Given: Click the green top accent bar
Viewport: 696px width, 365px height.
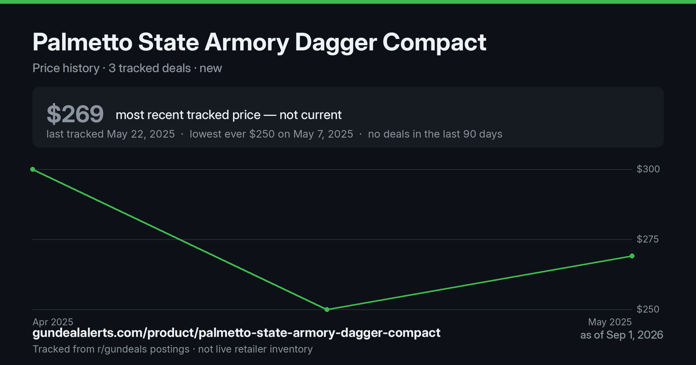Looking at the screenshot, I should 348,2.
